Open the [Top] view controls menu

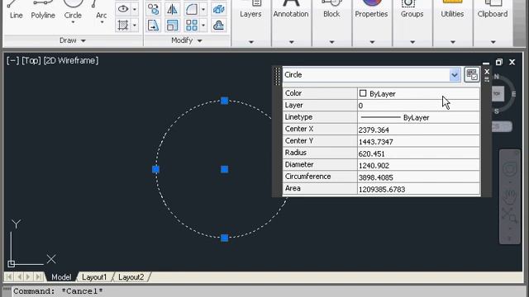pos(31,60)
